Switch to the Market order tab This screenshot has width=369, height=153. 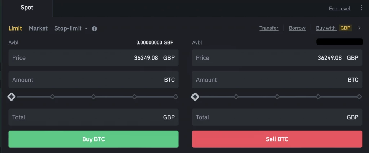click(x=38, y=28)
